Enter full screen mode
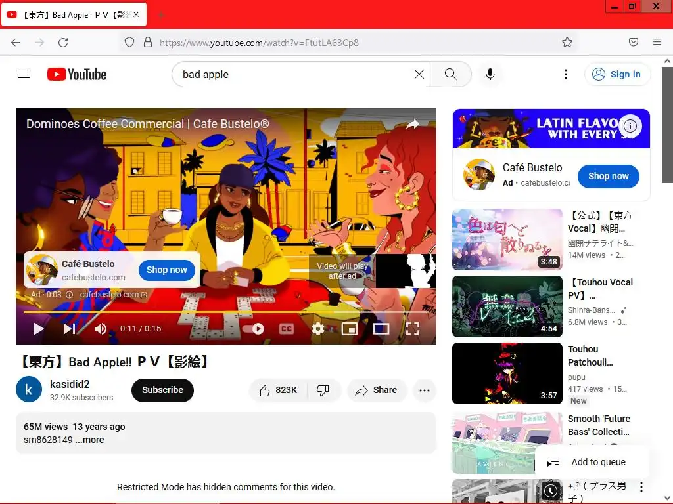This screenshot has width=673, height=504. pyautogui.click(x=413, y=329)
